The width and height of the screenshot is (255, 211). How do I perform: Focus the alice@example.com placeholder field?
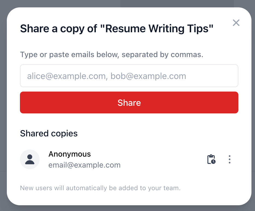(x=129, y=76)
